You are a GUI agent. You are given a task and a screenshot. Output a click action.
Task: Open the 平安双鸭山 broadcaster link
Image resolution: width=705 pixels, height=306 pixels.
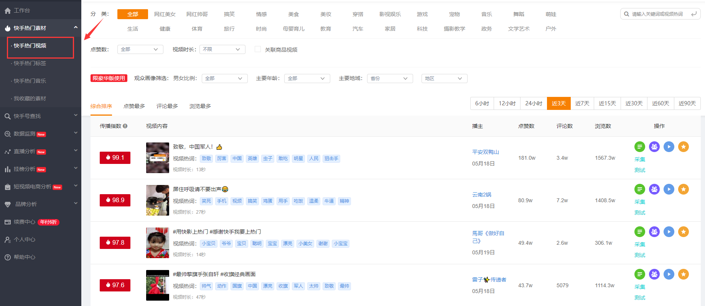click(485, 152)
